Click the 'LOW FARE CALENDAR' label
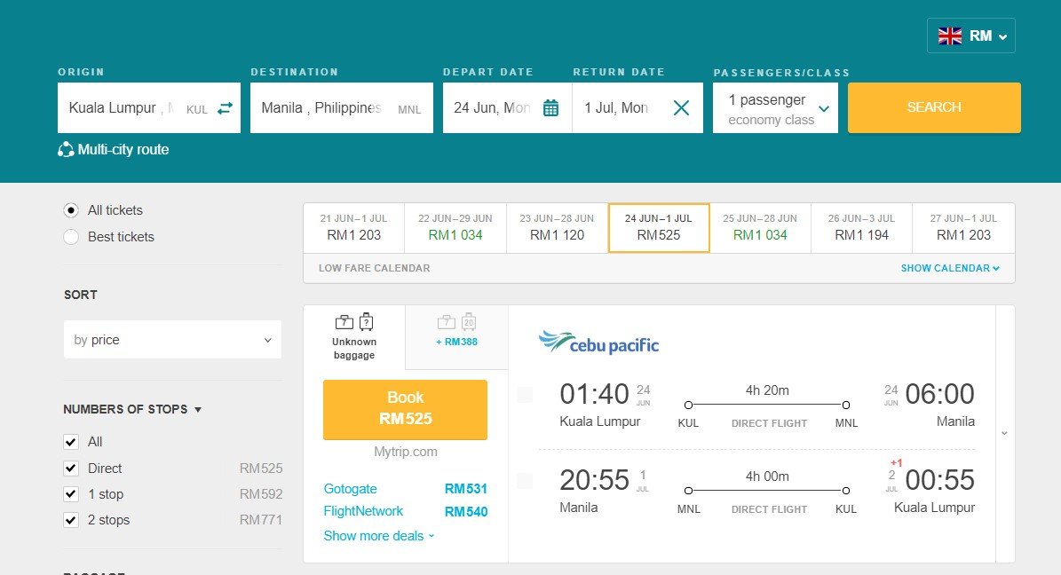 click(x=374, y=268)
